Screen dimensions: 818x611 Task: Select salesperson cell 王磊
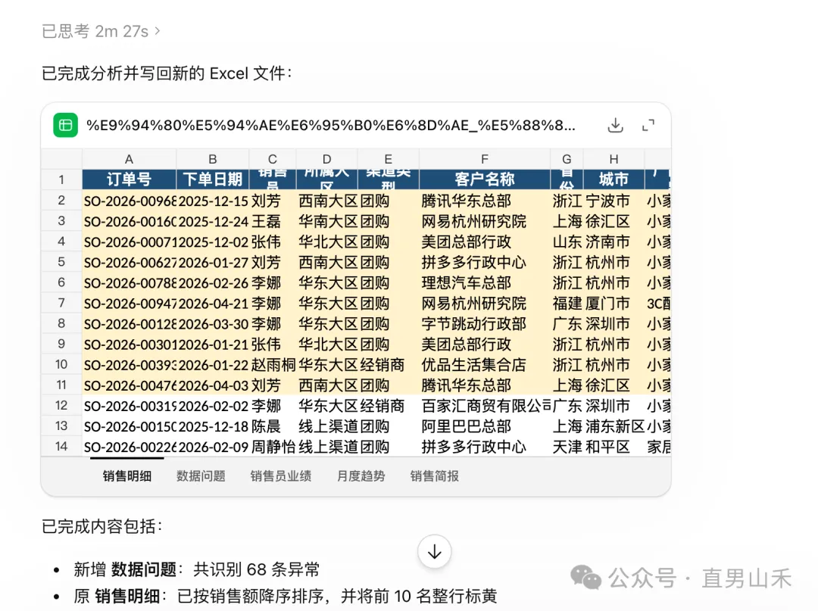tap(273, 221)
